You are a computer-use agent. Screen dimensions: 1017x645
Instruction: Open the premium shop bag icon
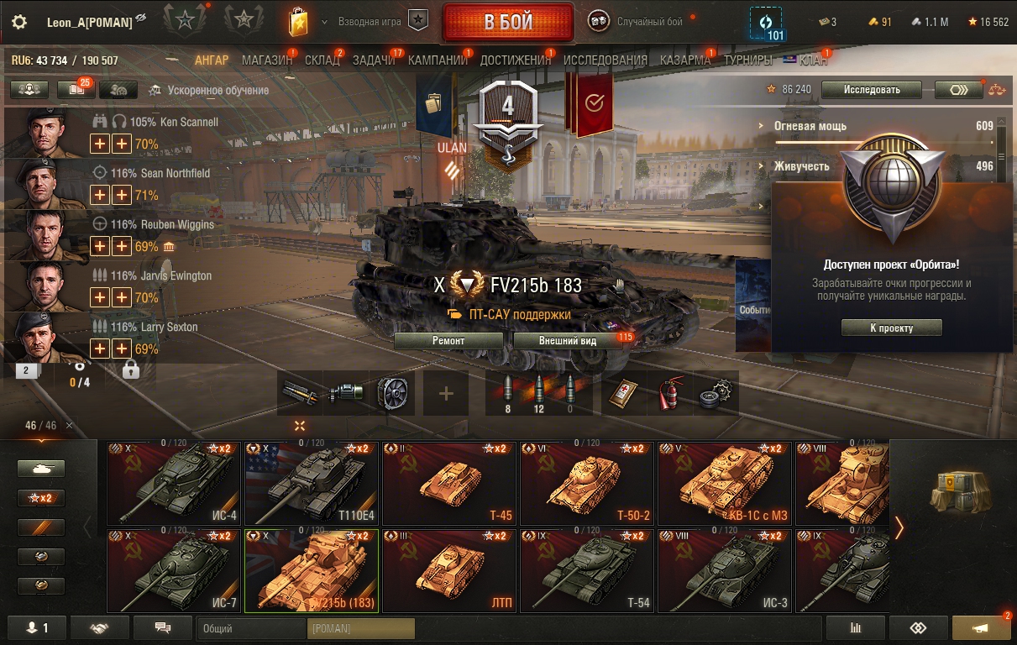click(x=298, y=22)
